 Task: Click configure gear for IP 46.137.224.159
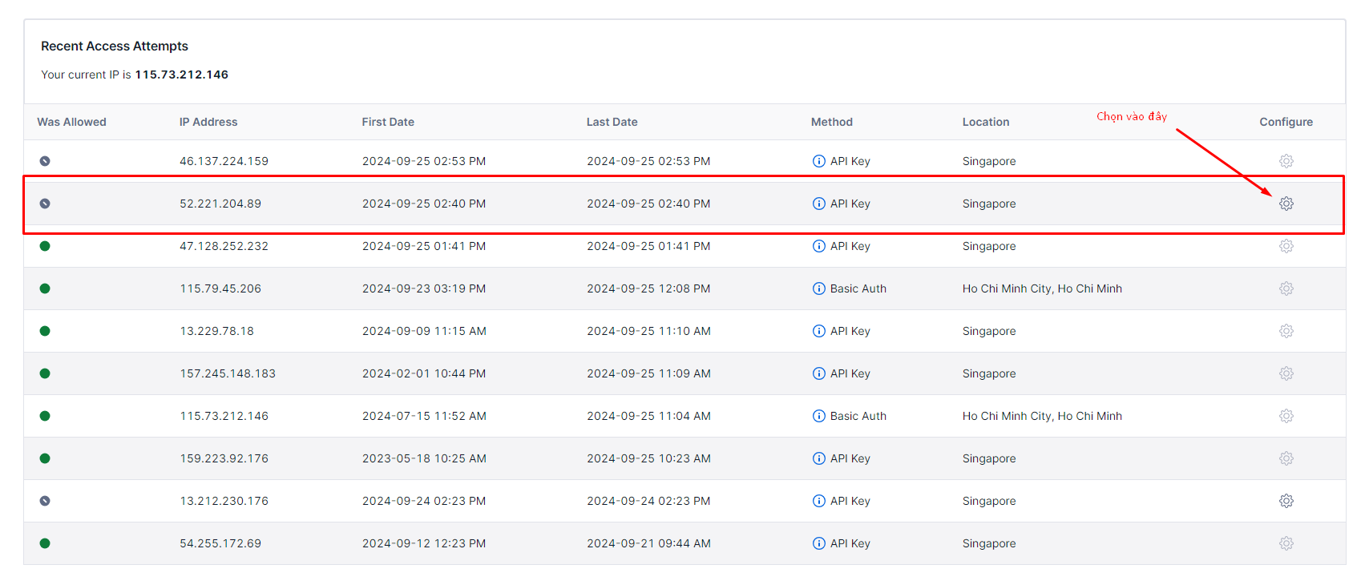(x=1286, y=161)
